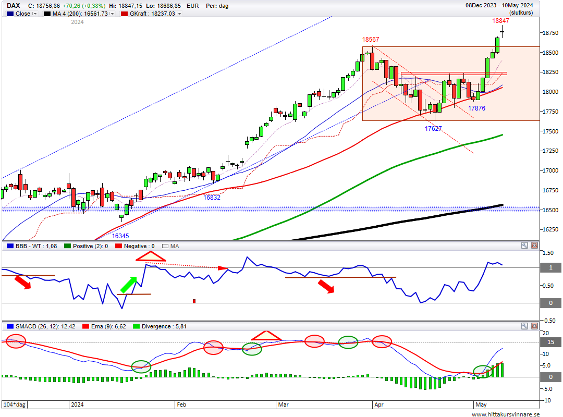This screenshot has height=417, width=563.
Task: Select the 2024 segment on time axis
Action: tap(122, 405)
